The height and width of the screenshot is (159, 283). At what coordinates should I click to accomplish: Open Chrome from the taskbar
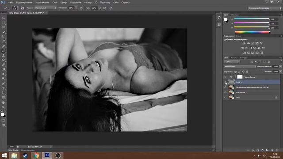coord(36,155)
